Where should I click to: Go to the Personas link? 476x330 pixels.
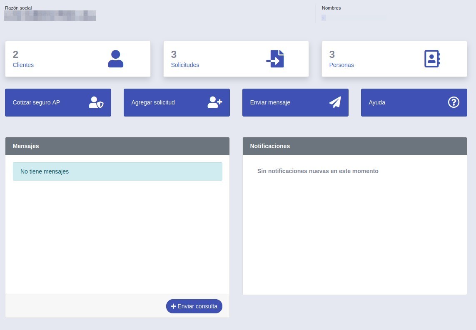341,65
